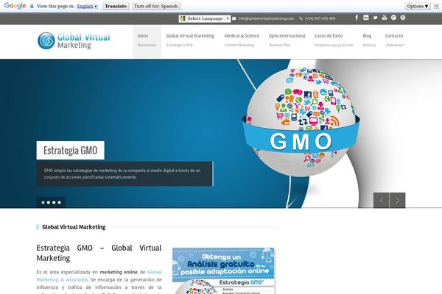
Task: Click the Análisis gratuito banner image
Action: 223,270
